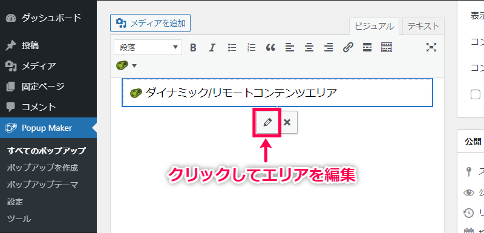Insert the Read More tag
Viewport: 484px width, 233px height.
pyautogui.click(x=367, y=48)
